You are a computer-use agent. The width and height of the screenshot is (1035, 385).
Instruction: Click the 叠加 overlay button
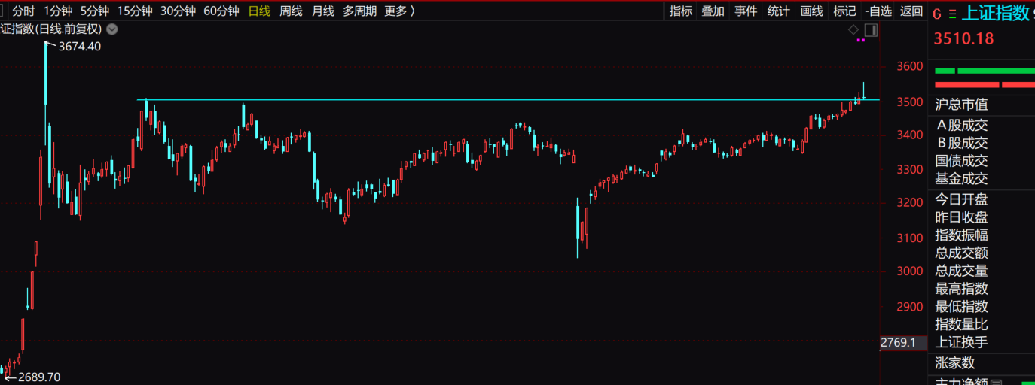(x=713, y=11)
